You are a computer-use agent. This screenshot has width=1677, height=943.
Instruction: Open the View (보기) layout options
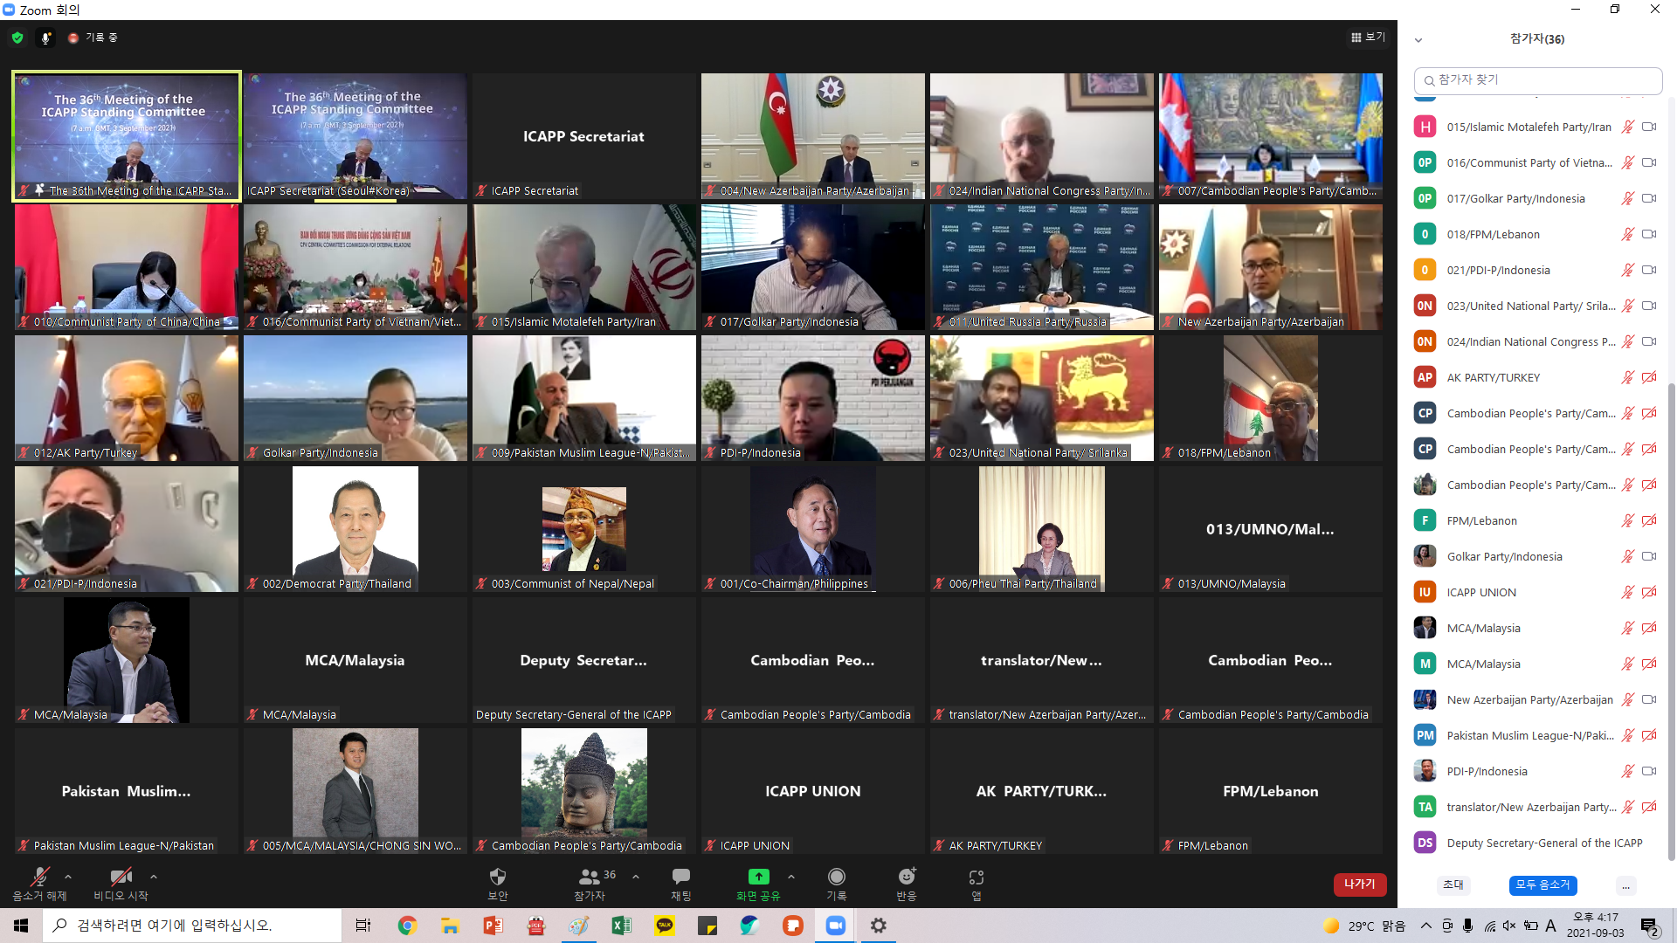coord(1368,37)
